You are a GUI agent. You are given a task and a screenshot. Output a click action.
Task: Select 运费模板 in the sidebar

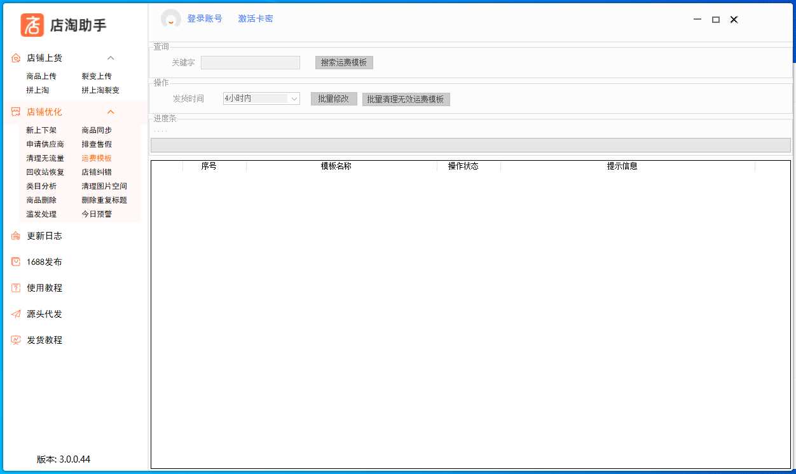coord(96,158)
